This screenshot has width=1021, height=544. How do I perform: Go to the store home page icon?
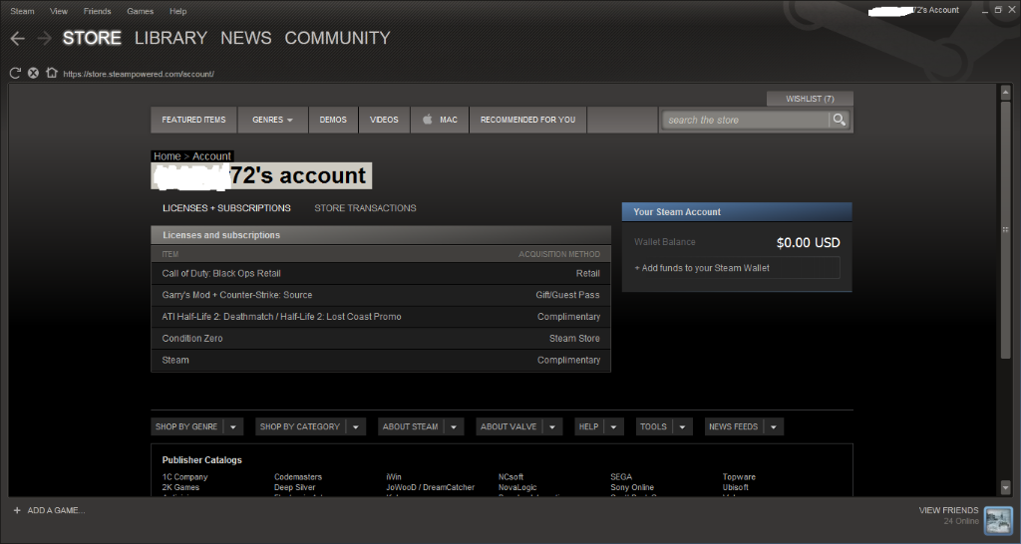[52, 73]
